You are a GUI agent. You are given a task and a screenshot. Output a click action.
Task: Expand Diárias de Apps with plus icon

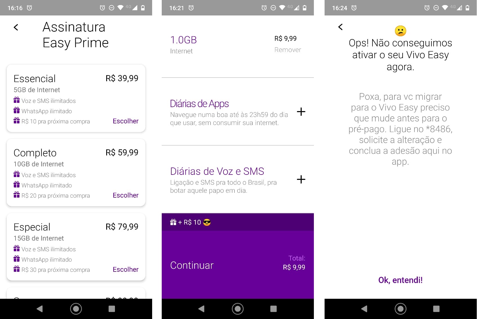pyautogui.click(x=301, y=112)
